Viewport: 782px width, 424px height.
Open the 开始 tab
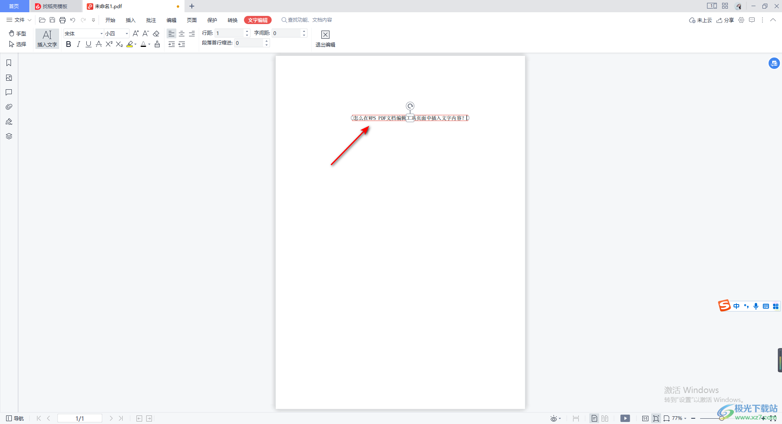pos(110,20)
